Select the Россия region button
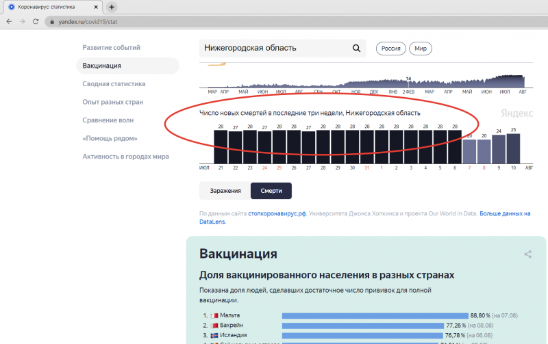 [390, 49]
